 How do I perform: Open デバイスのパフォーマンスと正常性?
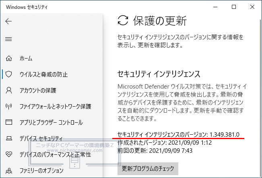[x=55, y=154]
